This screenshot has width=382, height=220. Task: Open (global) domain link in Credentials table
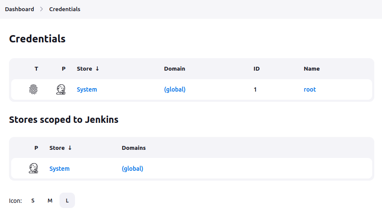[x=175, y=89]
